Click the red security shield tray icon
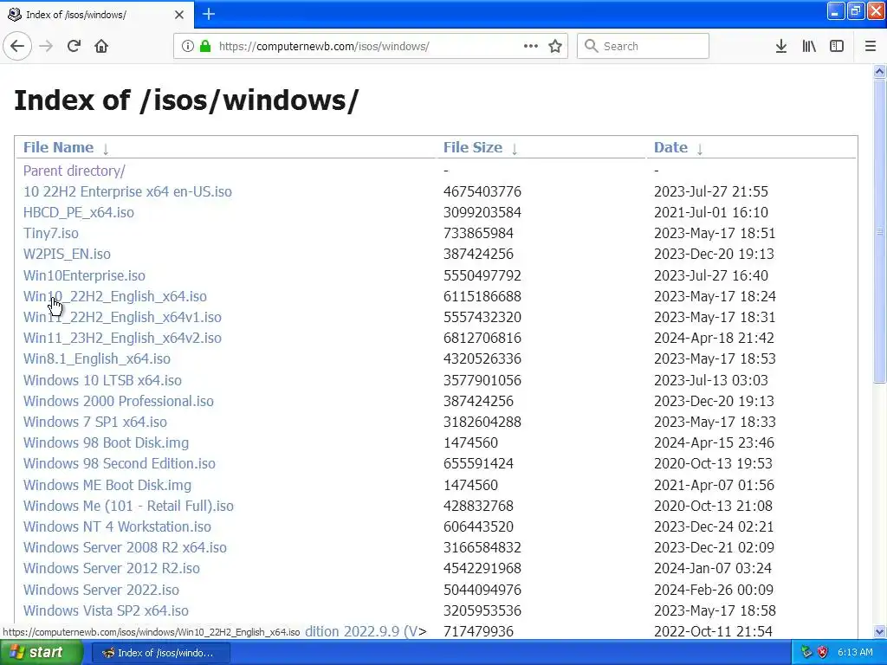887x665 pixels. (822, 653)
